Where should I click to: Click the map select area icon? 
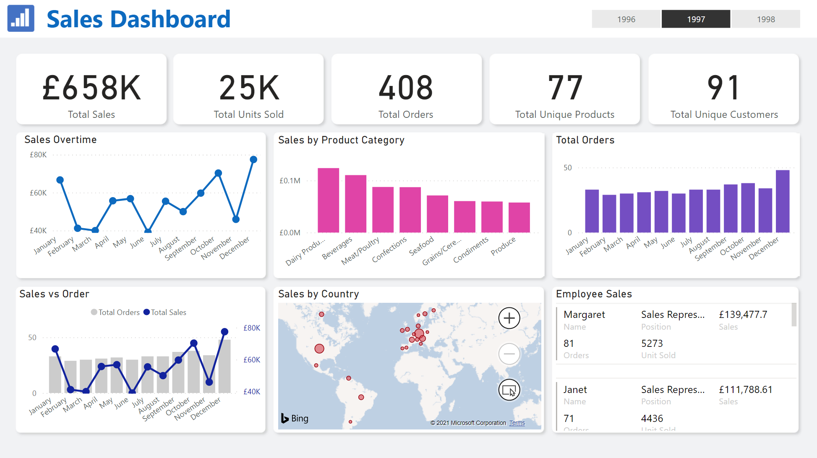[x=509, y=390]
